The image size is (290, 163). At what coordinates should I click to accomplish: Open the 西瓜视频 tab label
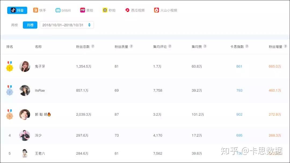click(138, 10)
